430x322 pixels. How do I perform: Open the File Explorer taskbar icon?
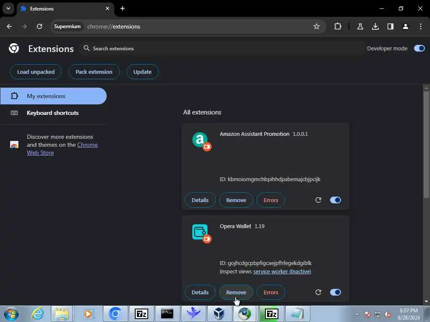point(62,314)
